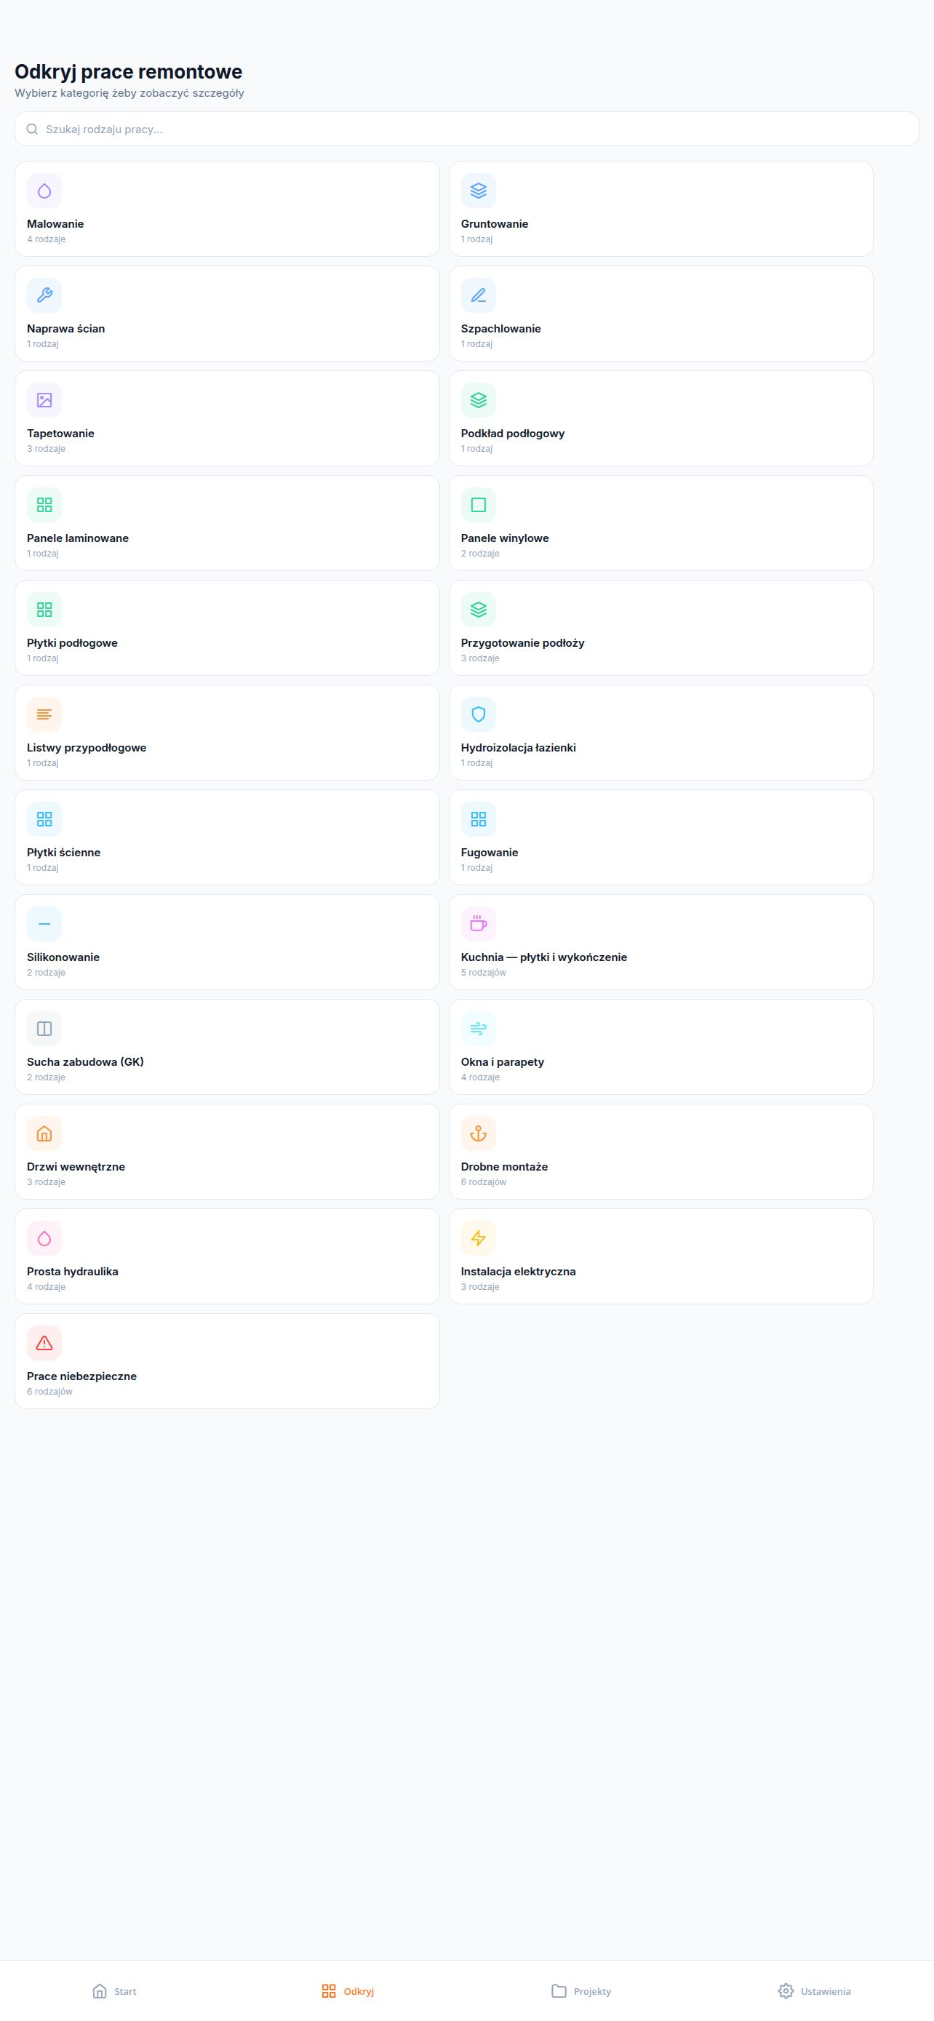This screenshot has height=2021, width=934.
Task: Click Silikonowanie label
Action: click(63, 957)
